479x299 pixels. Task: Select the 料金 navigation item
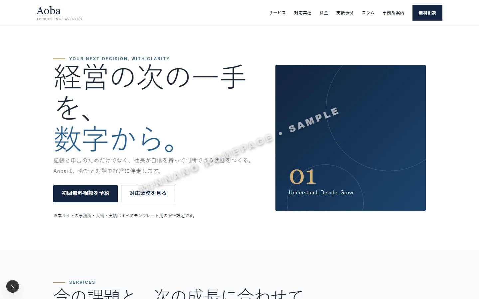[324, 13]
